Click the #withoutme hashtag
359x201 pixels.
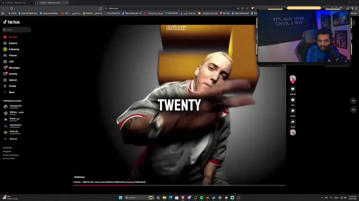(119, 182)
